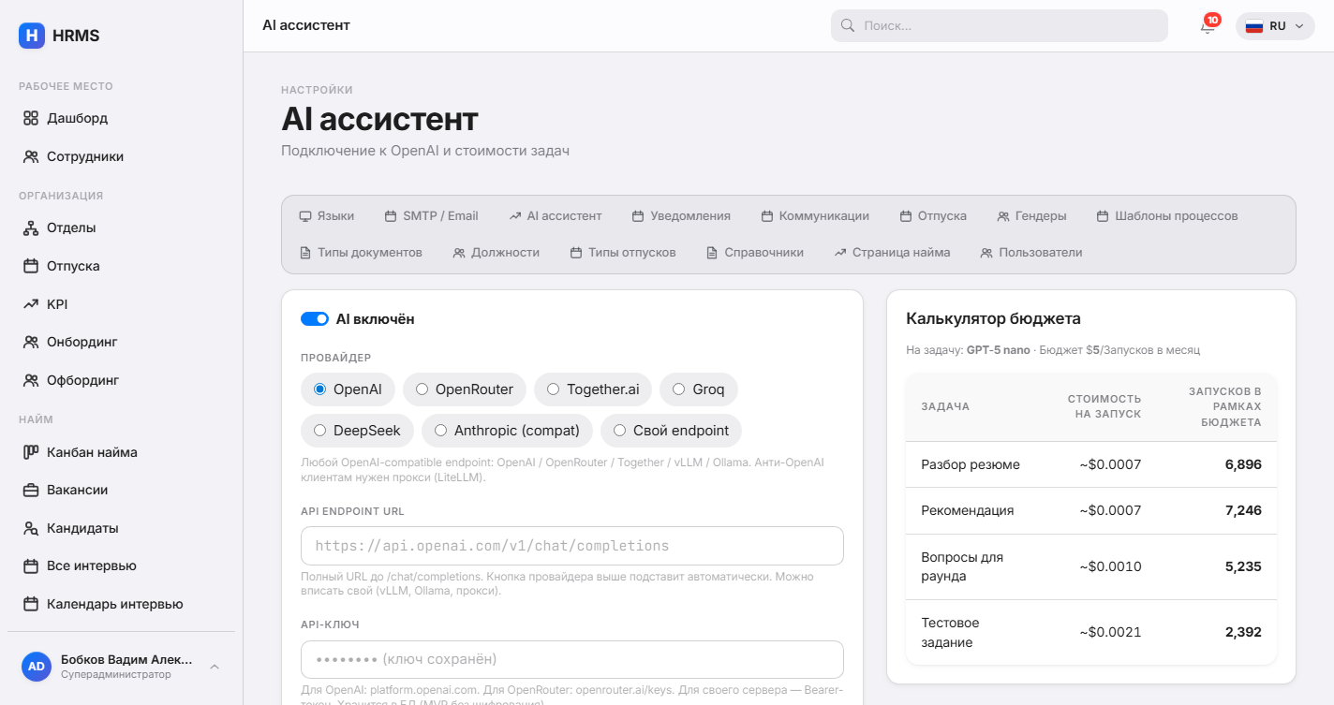Click the Канбан найма board icon
This screenshot has height=705, width=1334.
click(x=31, y=452)
